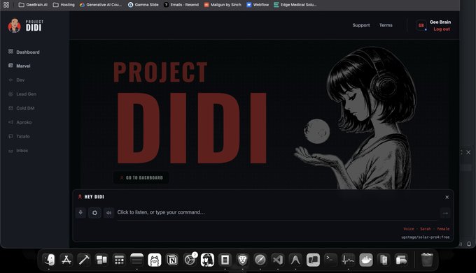
Task: Open the Webflow bookmark
Action: click(258, 5)
